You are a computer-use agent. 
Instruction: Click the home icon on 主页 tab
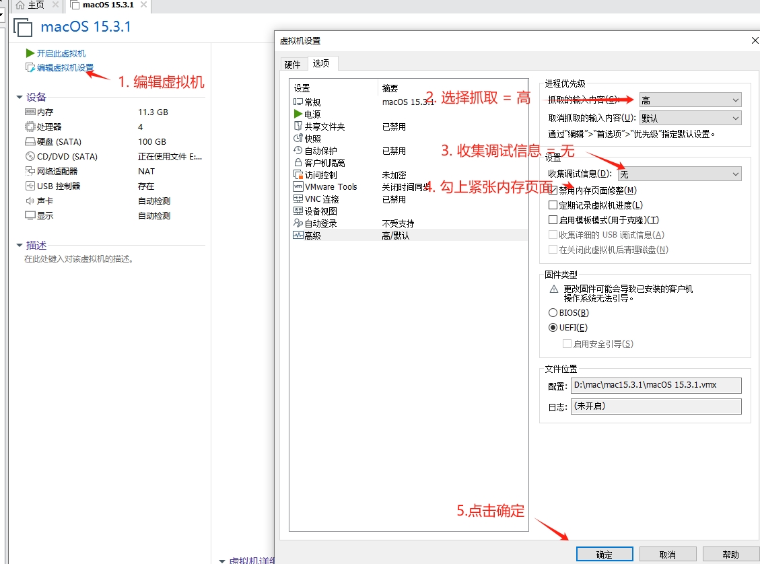point(20,5)
